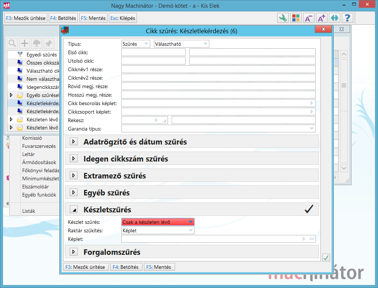Click scroll down arrow in background window
The width and height of the screenshot is (378, 288).
point(344,168)
